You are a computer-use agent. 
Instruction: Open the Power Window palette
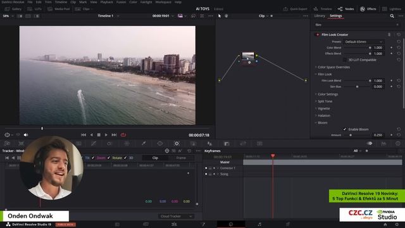[160, 144]
